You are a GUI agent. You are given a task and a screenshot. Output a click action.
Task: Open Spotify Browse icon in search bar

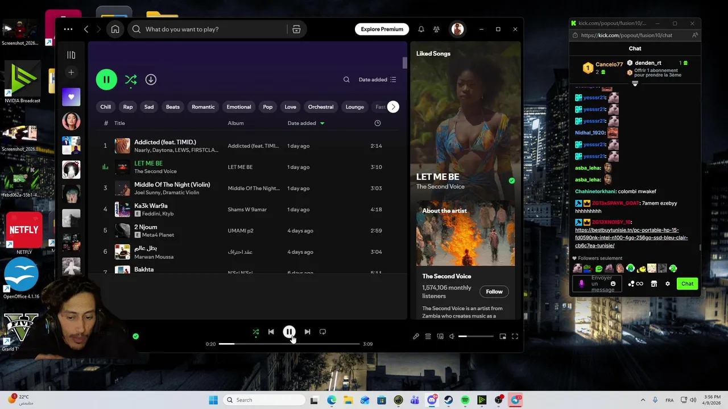296,29
